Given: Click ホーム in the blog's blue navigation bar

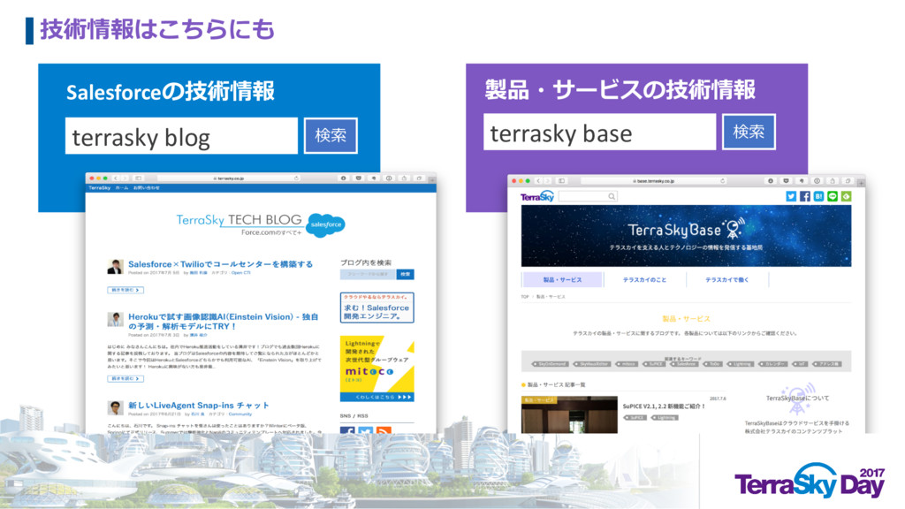Looking at the screenshot, I should click(x=122, y=187).
